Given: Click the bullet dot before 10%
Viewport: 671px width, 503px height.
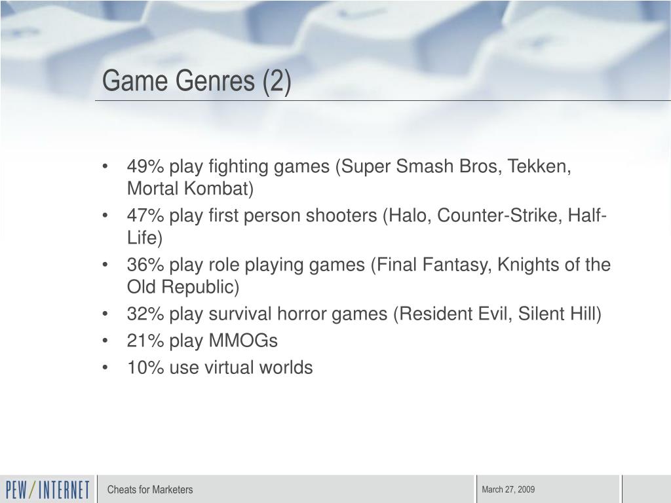Looking at the screenshot, I should click(105, 368).
